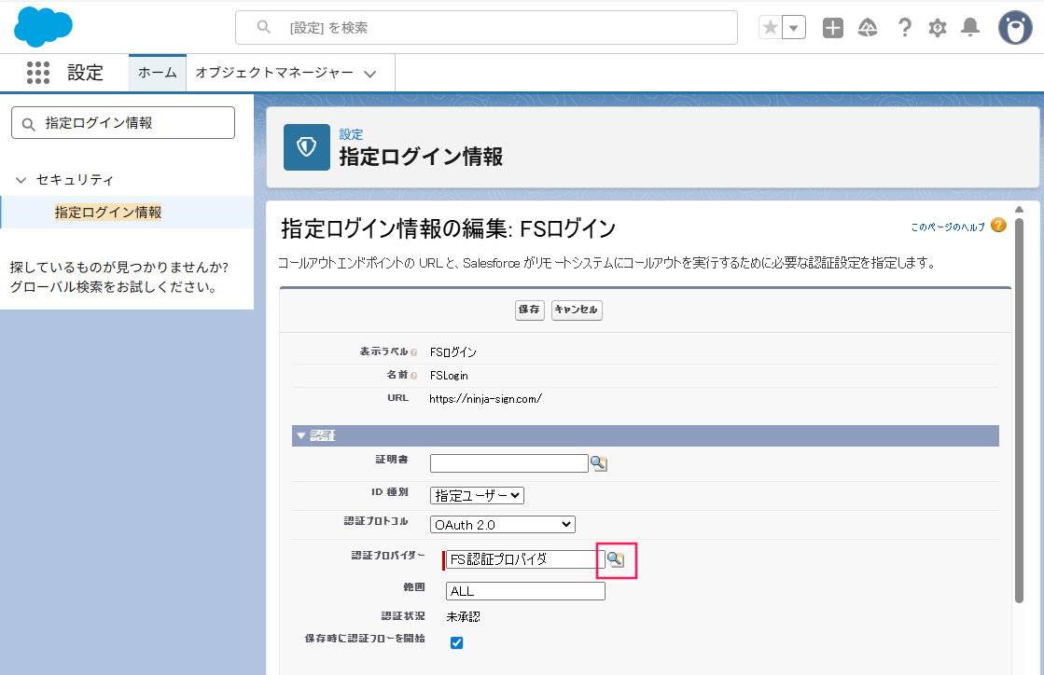Click the Salesforce cloud logo
The image size is (1044, 675).
coord(43,27)
